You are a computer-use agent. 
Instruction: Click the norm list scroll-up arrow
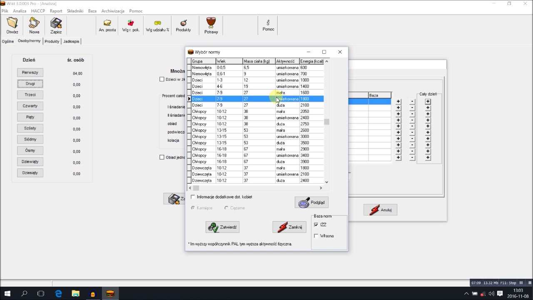[x=326, y=61]
